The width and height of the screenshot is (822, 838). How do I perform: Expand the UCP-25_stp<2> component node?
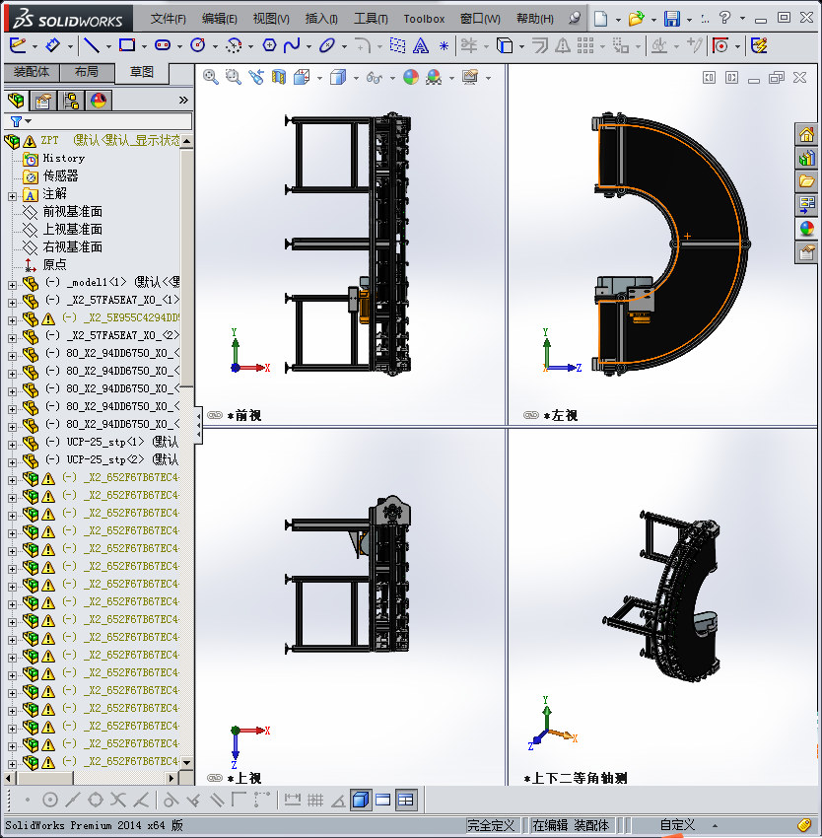pos(12,462)
